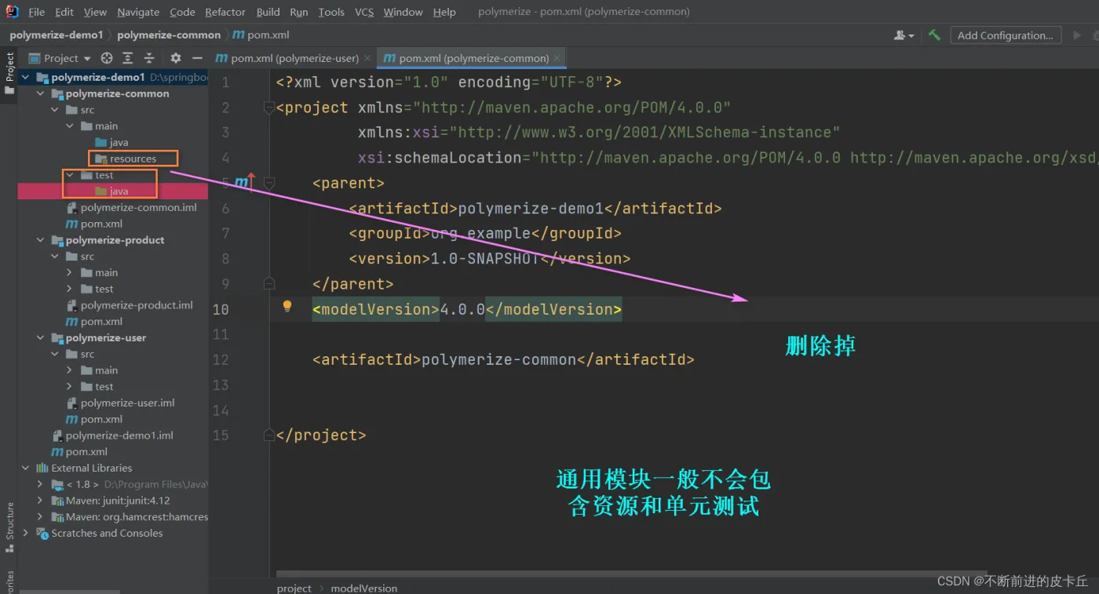Click the project breadcrumb at editor bottom
The image size is (1099, 594).
(x=294, y=588)
